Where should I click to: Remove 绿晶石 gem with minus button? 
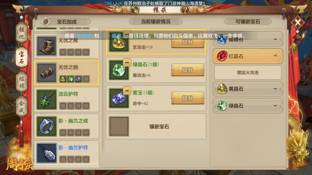point(127,62)
